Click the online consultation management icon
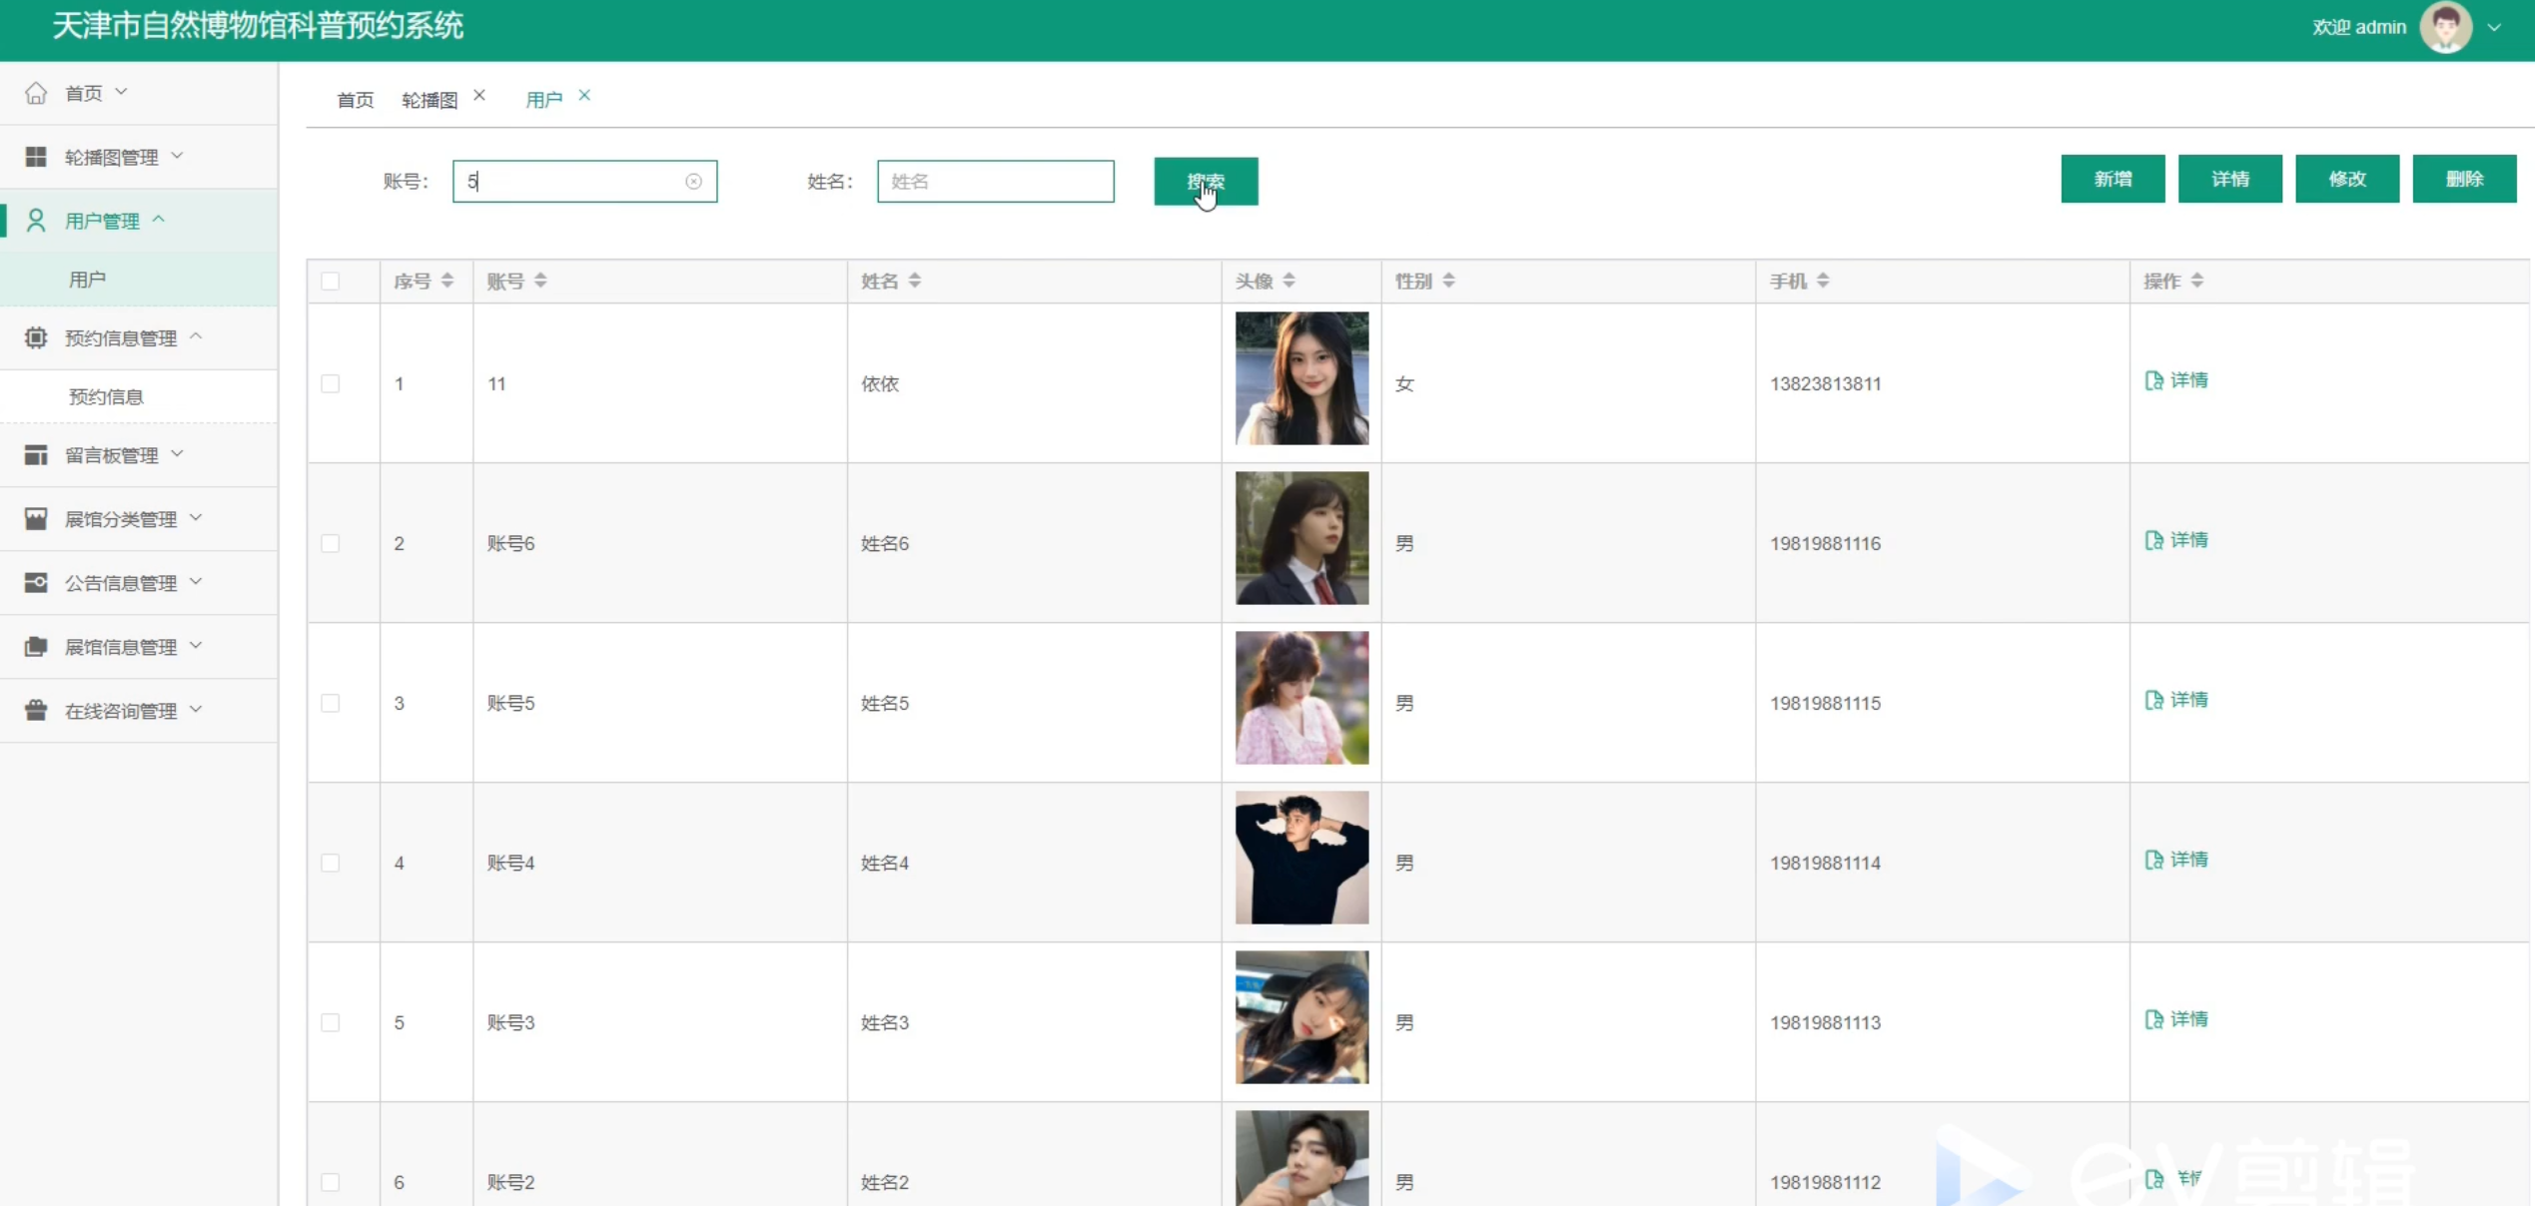Screen dimensions: 2535x1206 point(36,710)
